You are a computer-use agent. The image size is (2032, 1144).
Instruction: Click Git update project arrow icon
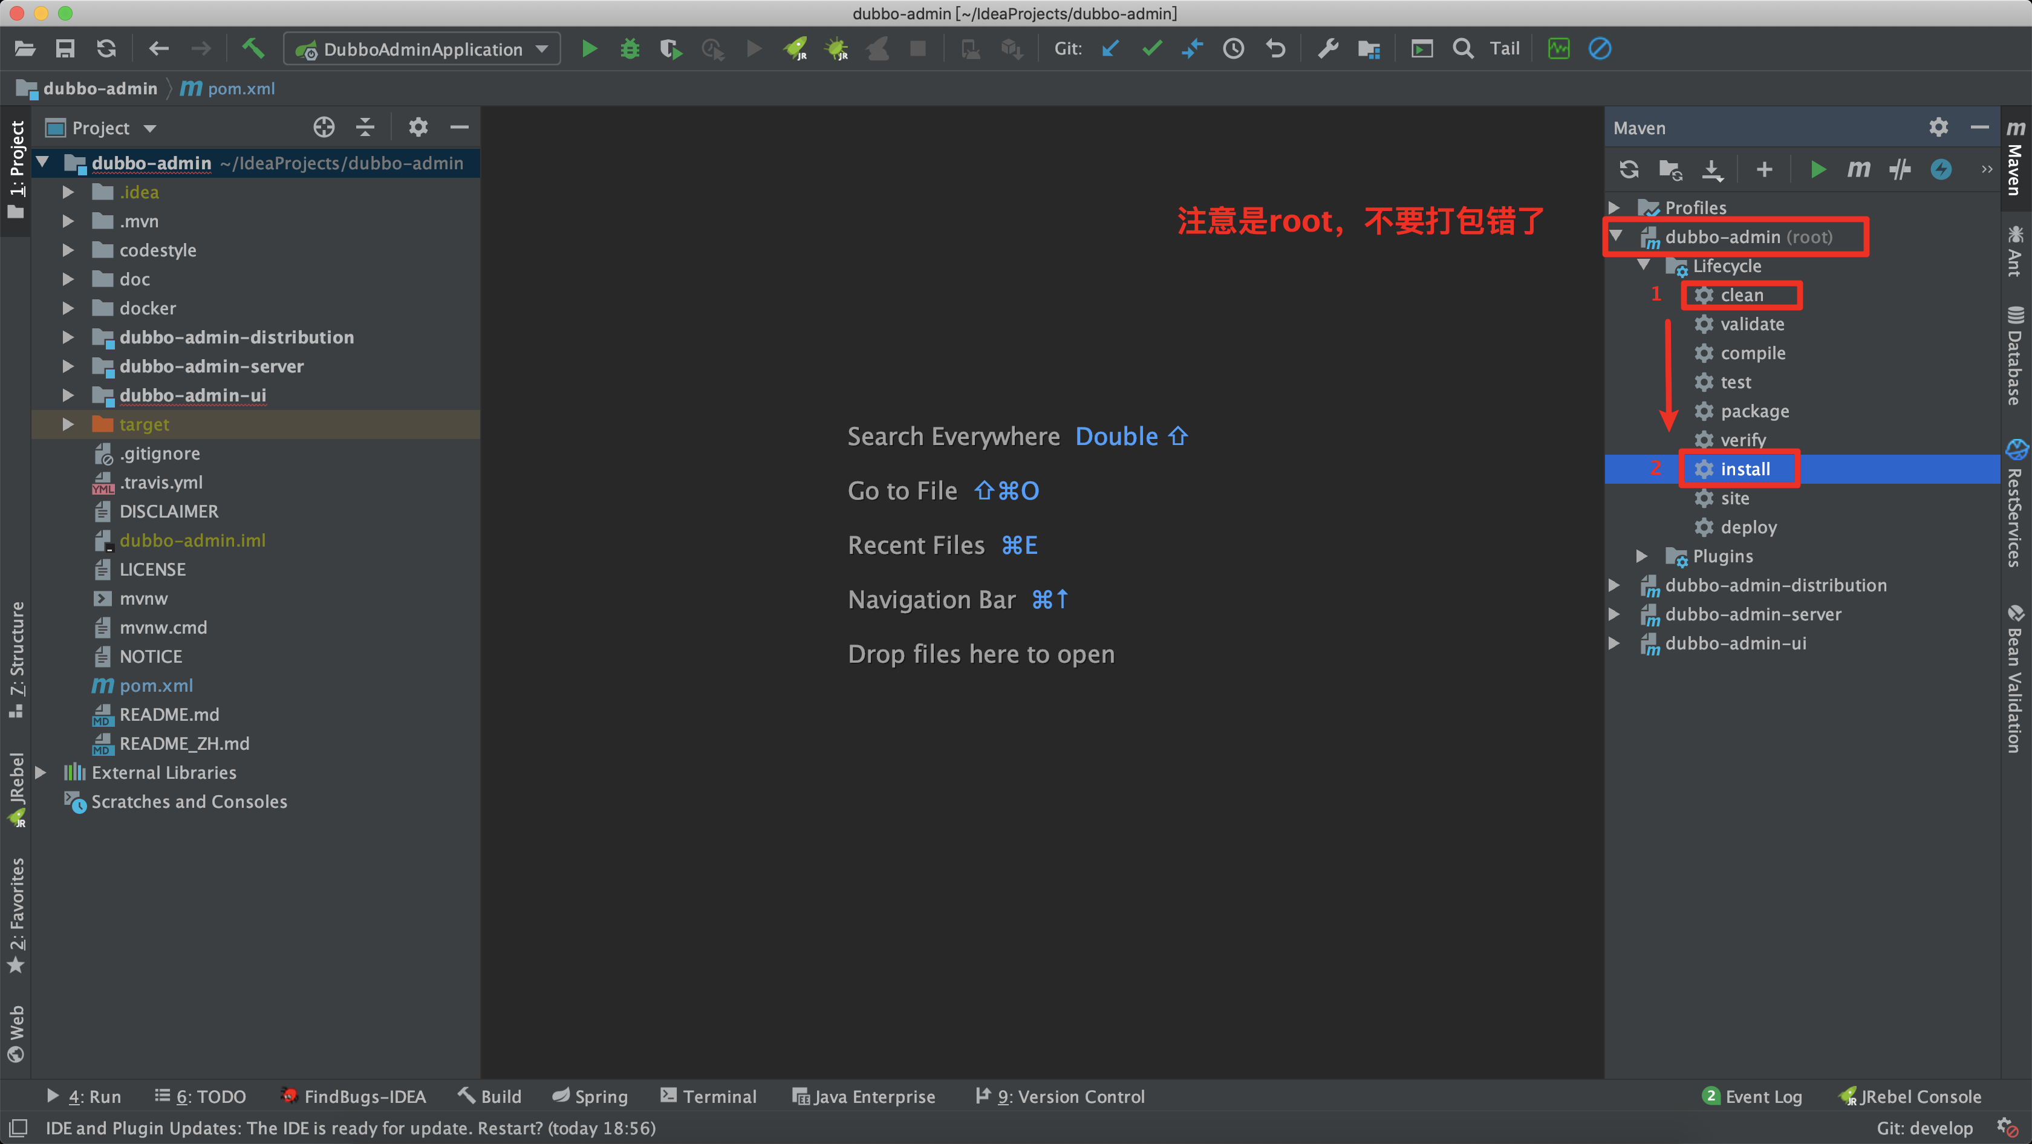(x=1111, y=49)
